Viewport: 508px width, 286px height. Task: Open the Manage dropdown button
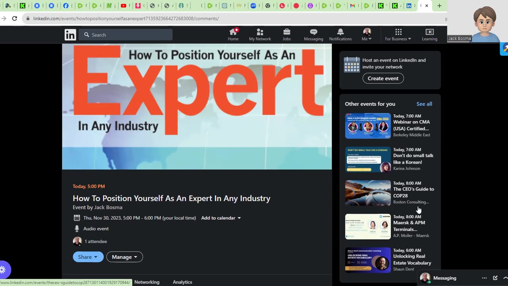click(x=125, y=257)
